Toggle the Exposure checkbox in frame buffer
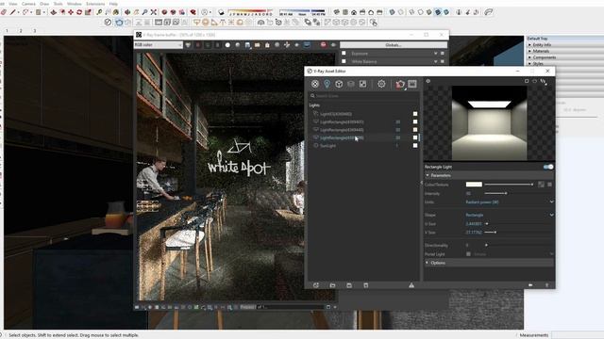Screen dimensions: 604x339 click(x=344, y=53)
